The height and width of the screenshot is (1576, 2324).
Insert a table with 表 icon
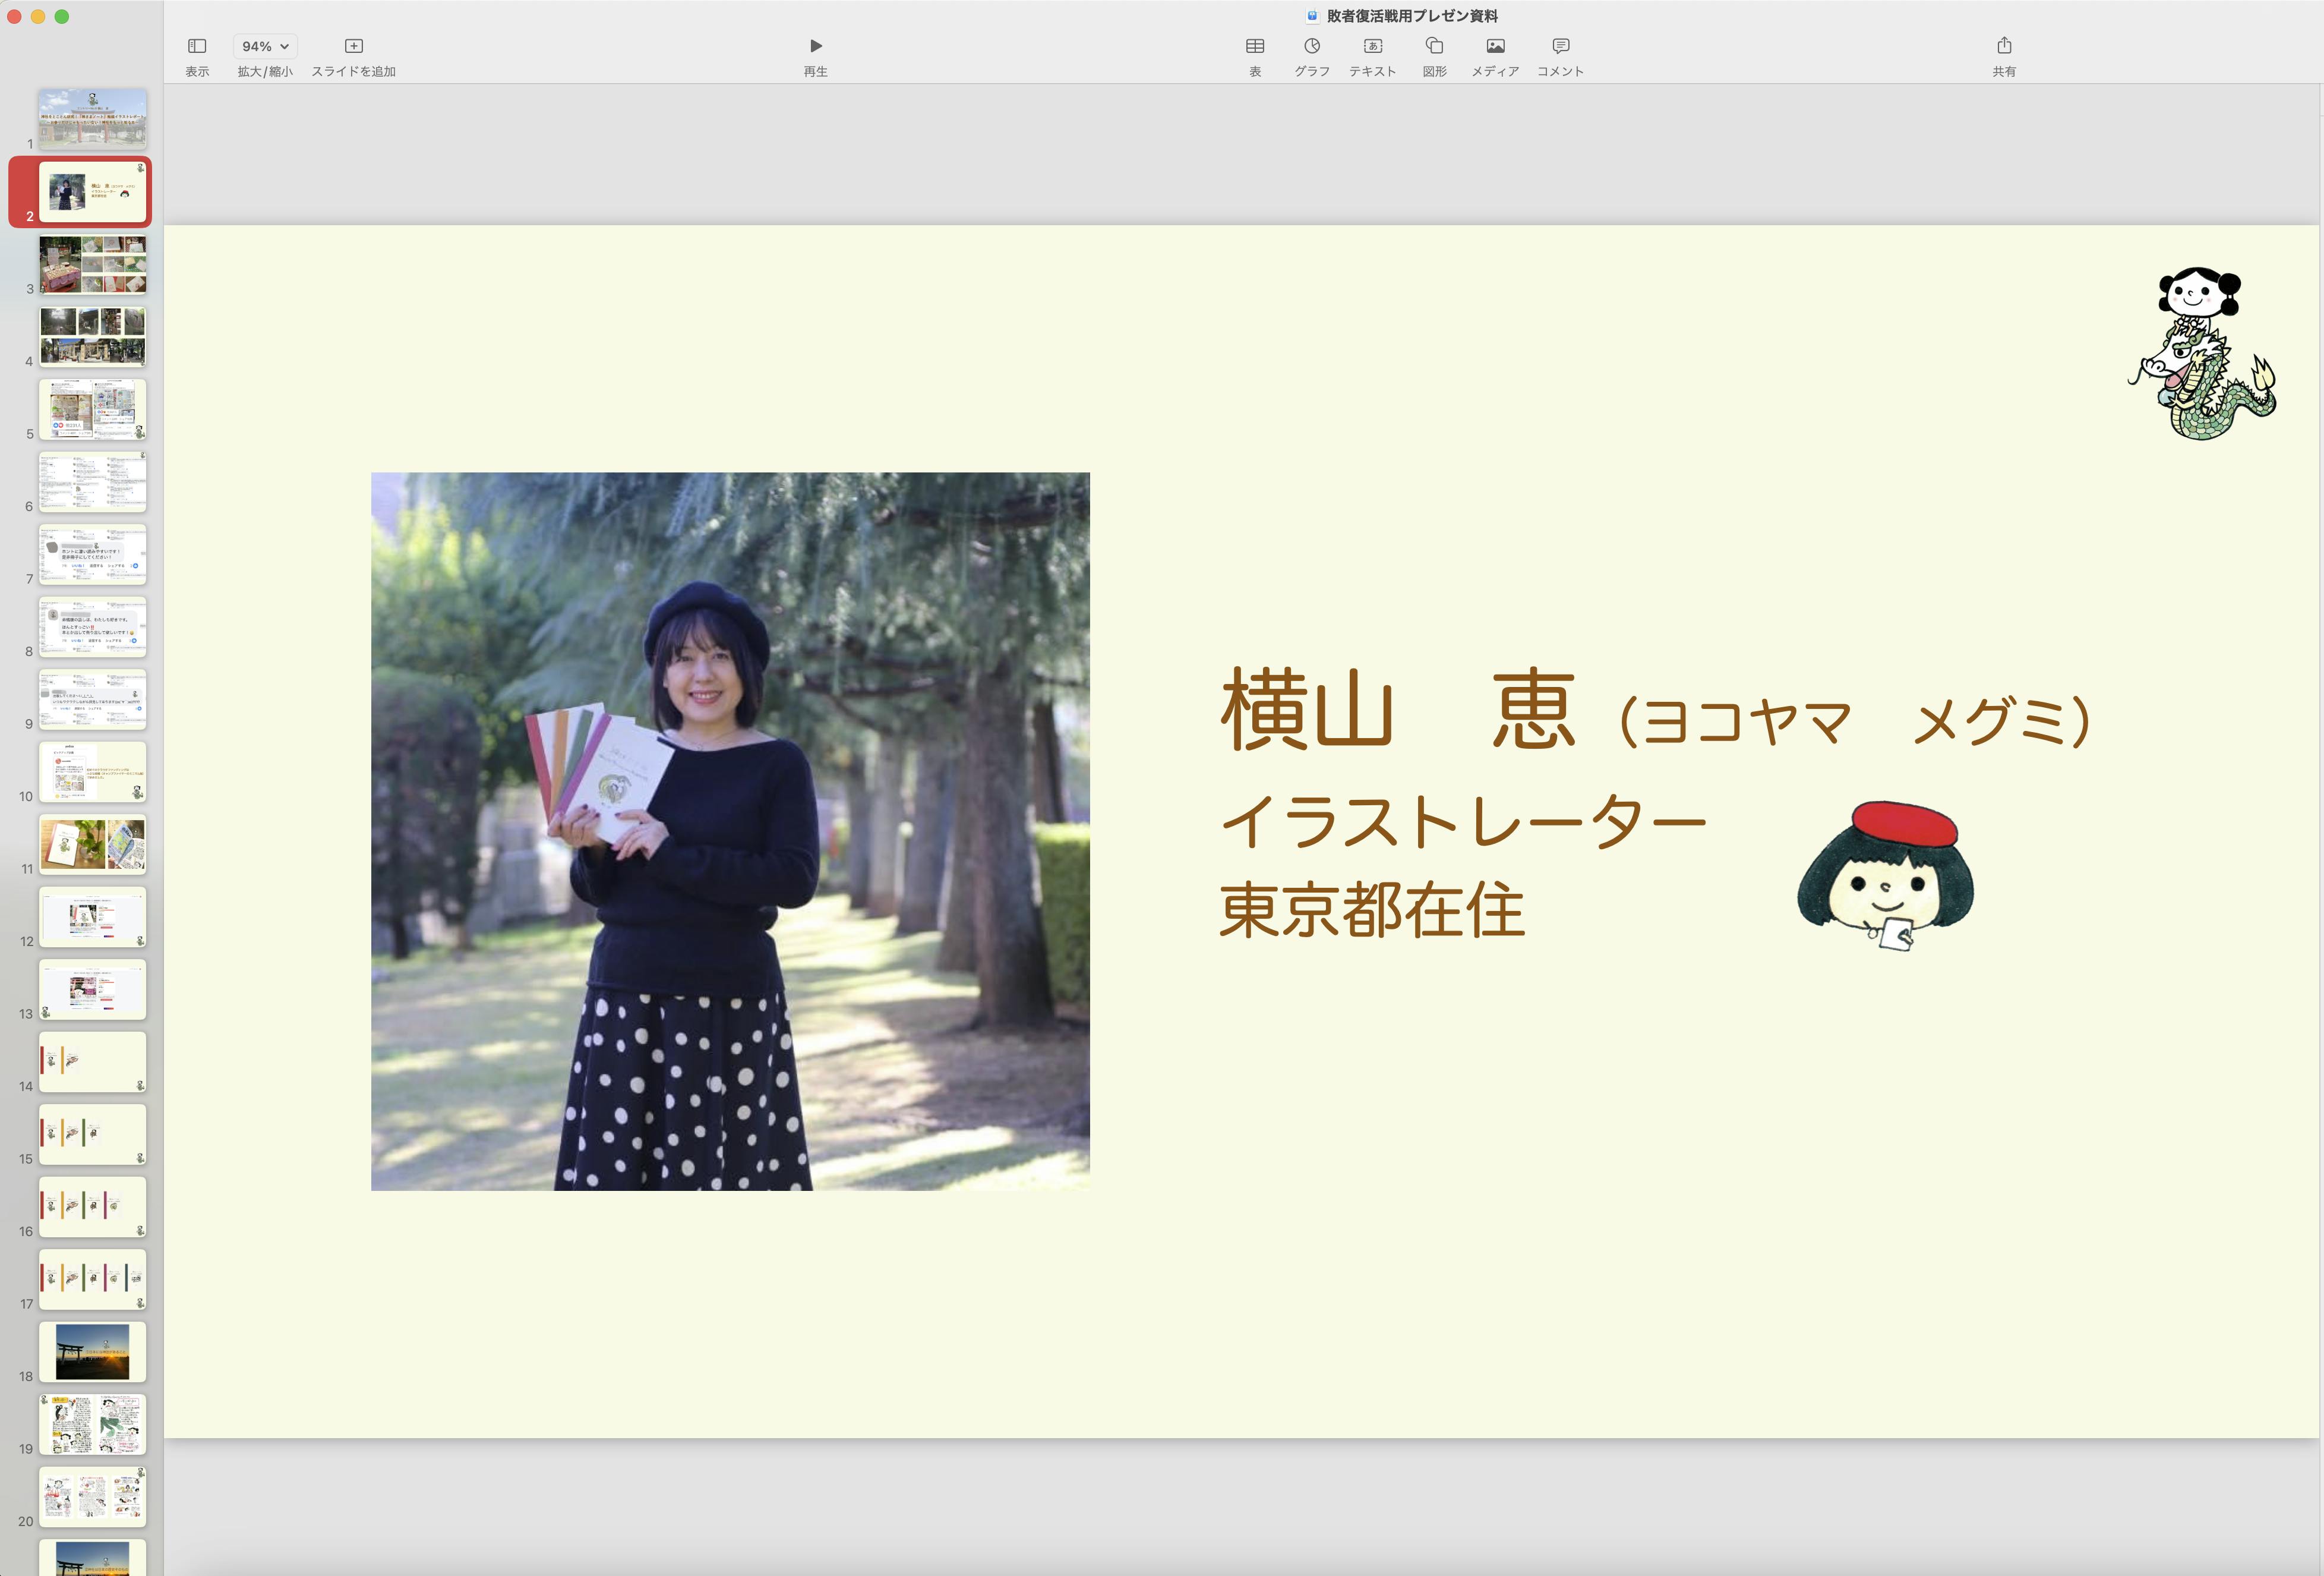[1254, 46]
